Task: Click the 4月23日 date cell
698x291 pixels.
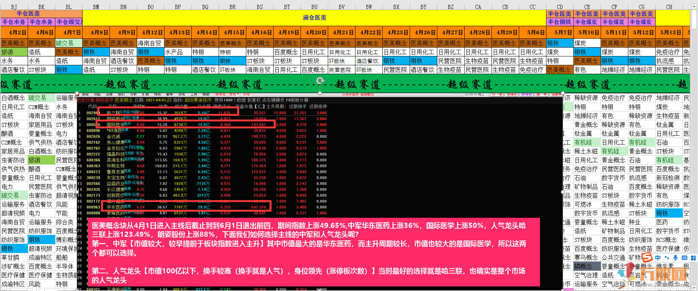Action: pyautogui.click(x=396, y=32)
